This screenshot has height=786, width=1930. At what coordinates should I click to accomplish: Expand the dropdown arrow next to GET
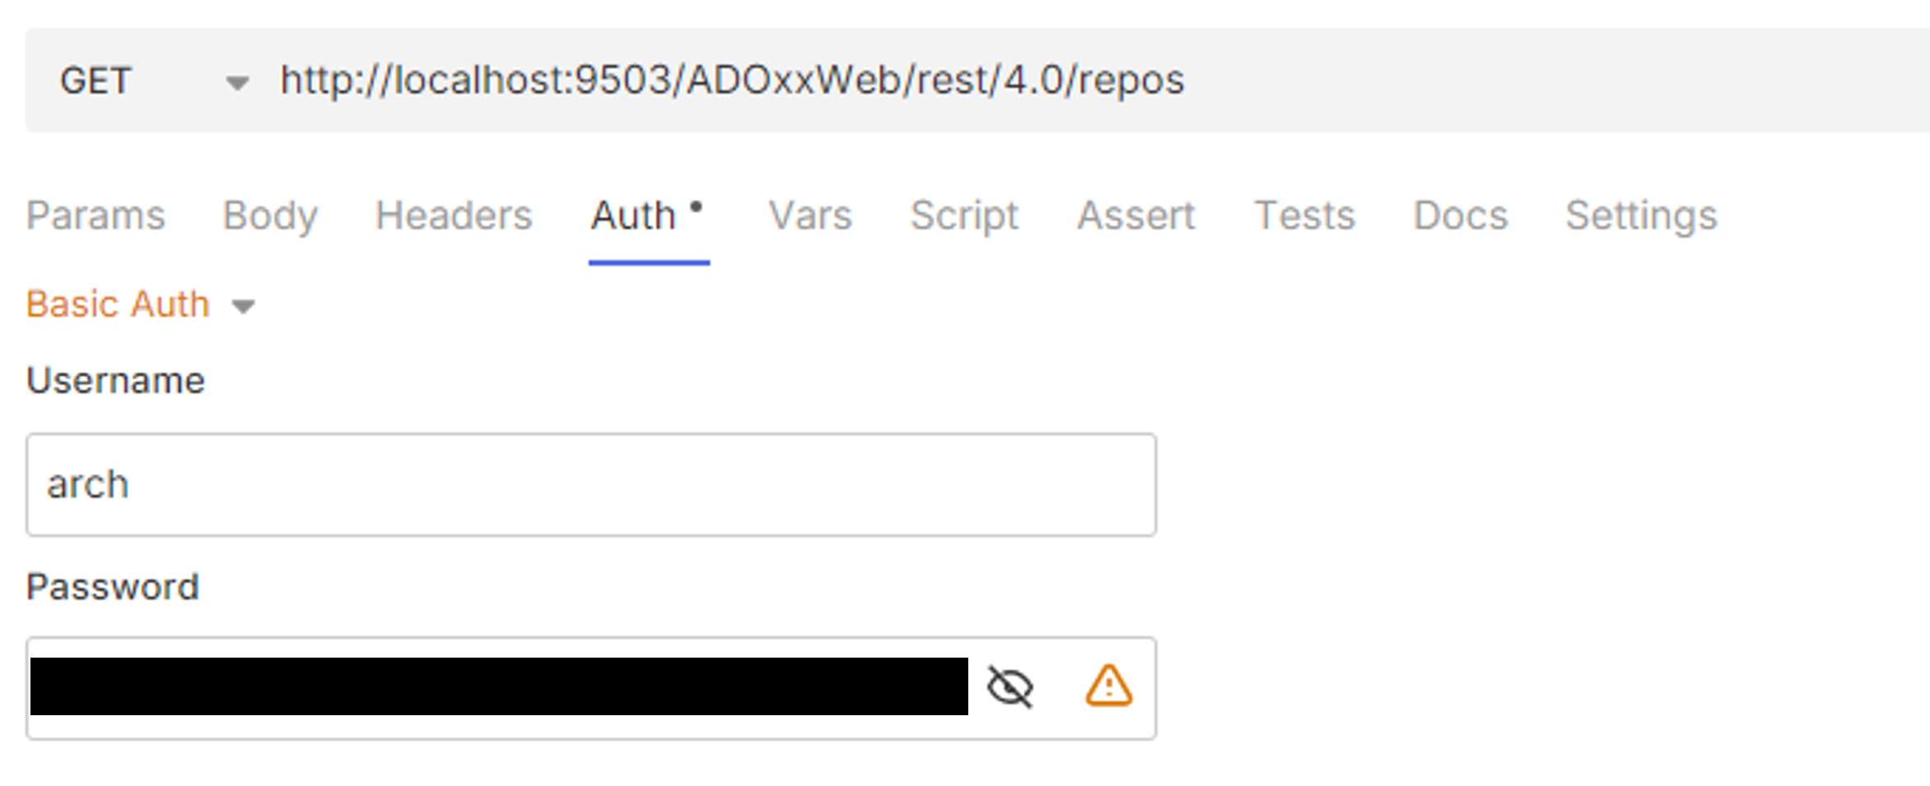point(236,81)
